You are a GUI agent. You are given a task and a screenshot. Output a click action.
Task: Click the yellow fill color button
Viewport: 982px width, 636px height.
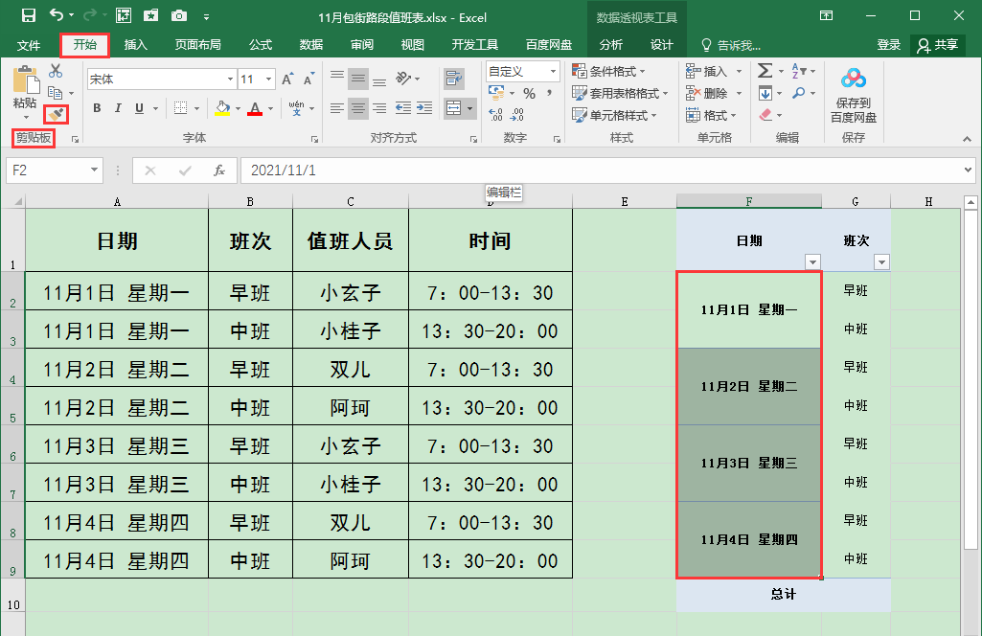tap(222, 108)
